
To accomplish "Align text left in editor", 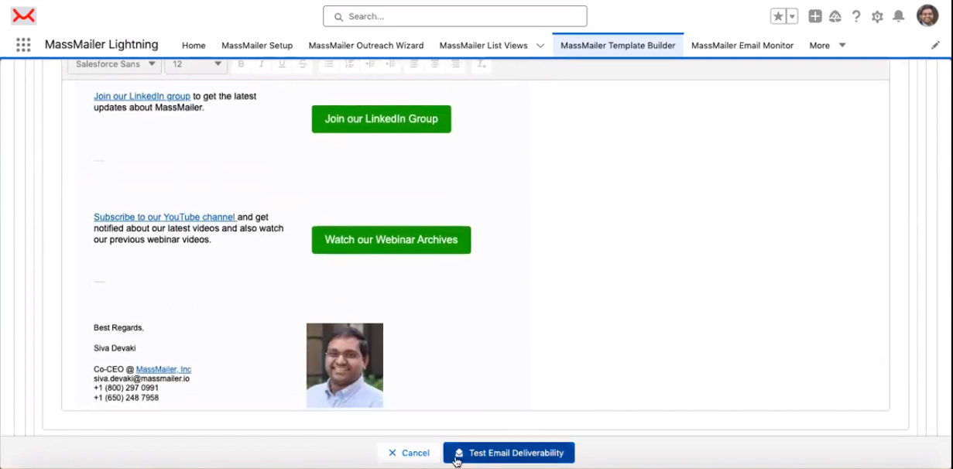I will [414, 64].
